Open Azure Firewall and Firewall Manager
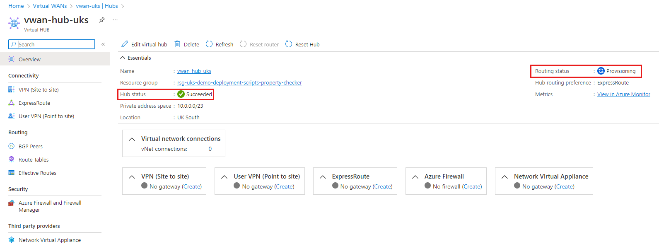This screenshot has height=249, width=659. coord(50,206)
